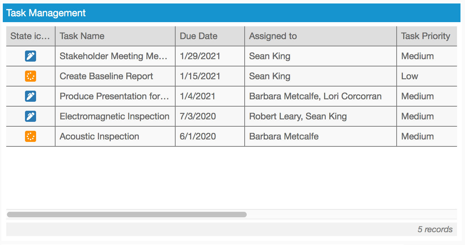Select the Electromagnetic Inspection task name

click(115, 116)
